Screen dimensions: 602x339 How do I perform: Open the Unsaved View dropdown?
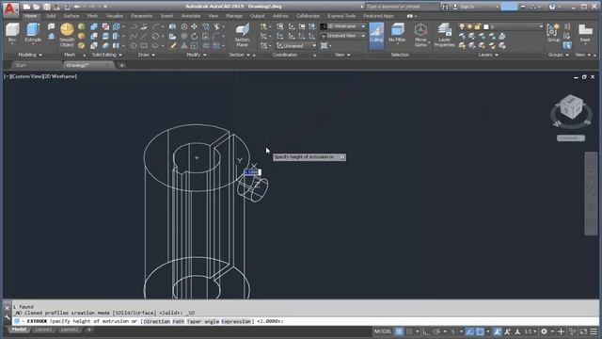click(x=343, y=36)
